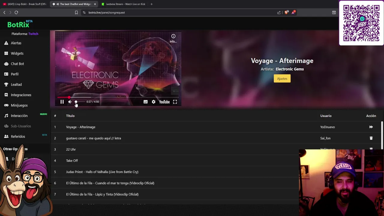Screen dimensions: 384x216
Task: Open the sidebar panel icon in browser toolbar
Action: click(x=334, y=13)
